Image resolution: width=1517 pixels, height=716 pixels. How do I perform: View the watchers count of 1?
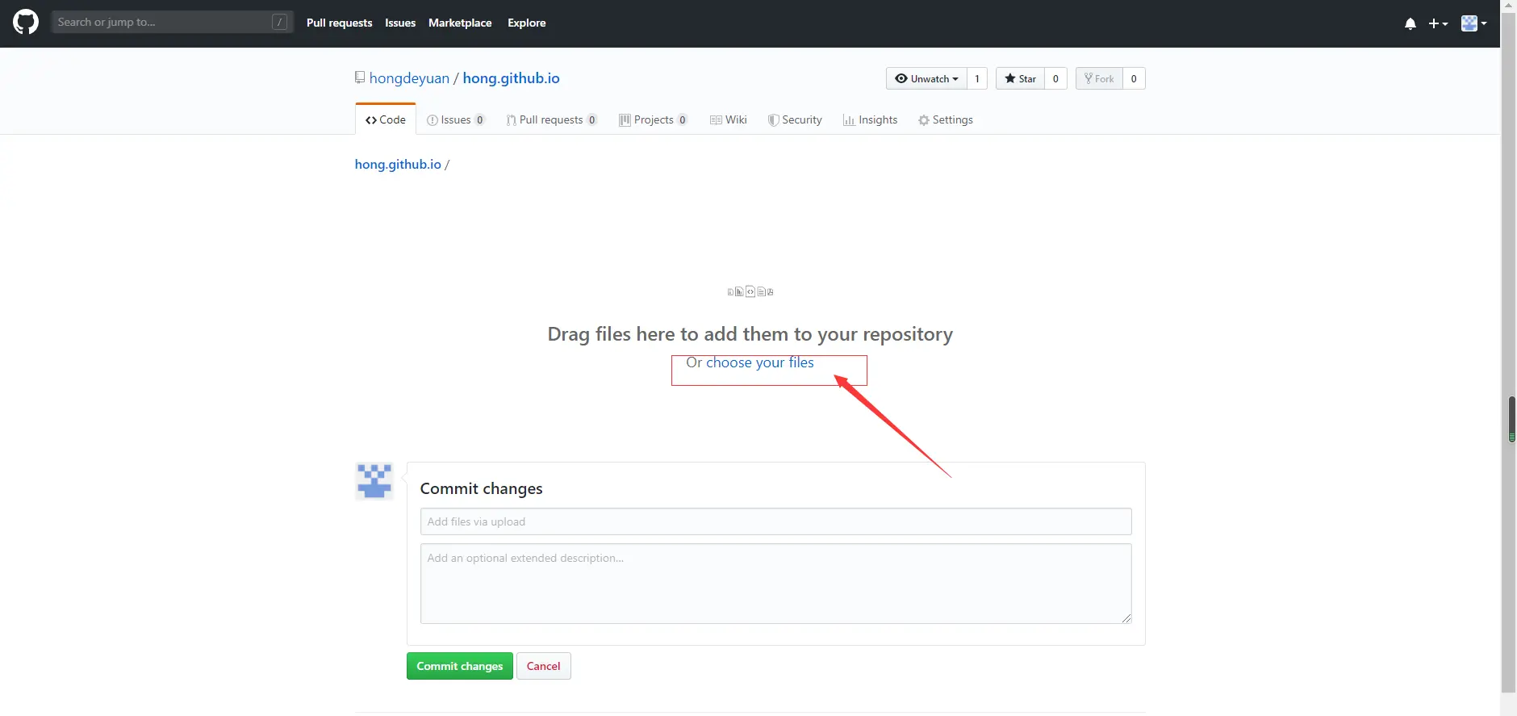click(976, 78)
